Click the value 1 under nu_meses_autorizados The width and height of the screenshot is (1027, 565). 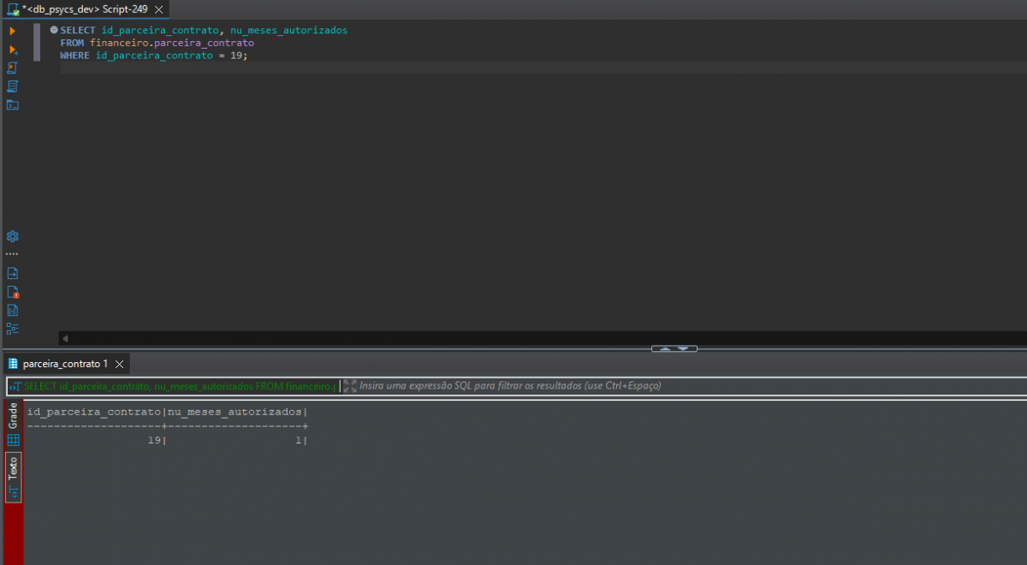point(299,440)
